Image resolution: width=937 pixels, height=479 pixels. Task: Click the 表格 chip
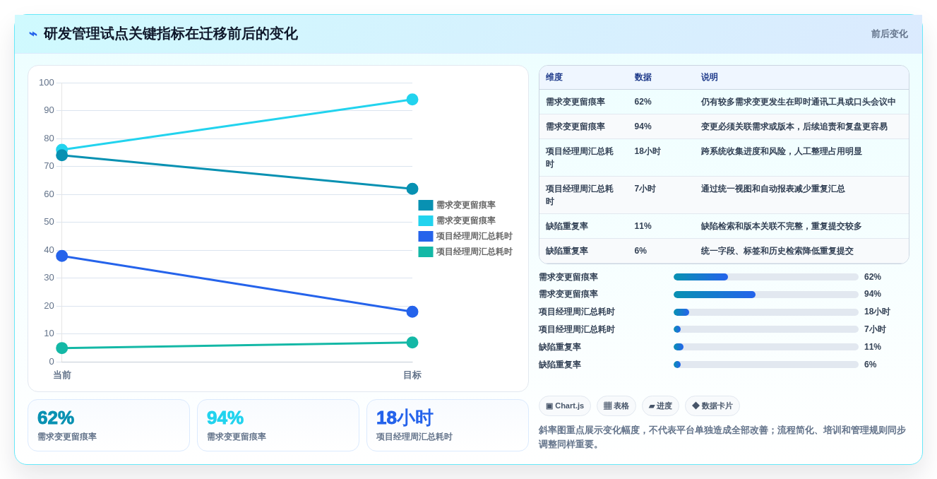coord(616,406)
